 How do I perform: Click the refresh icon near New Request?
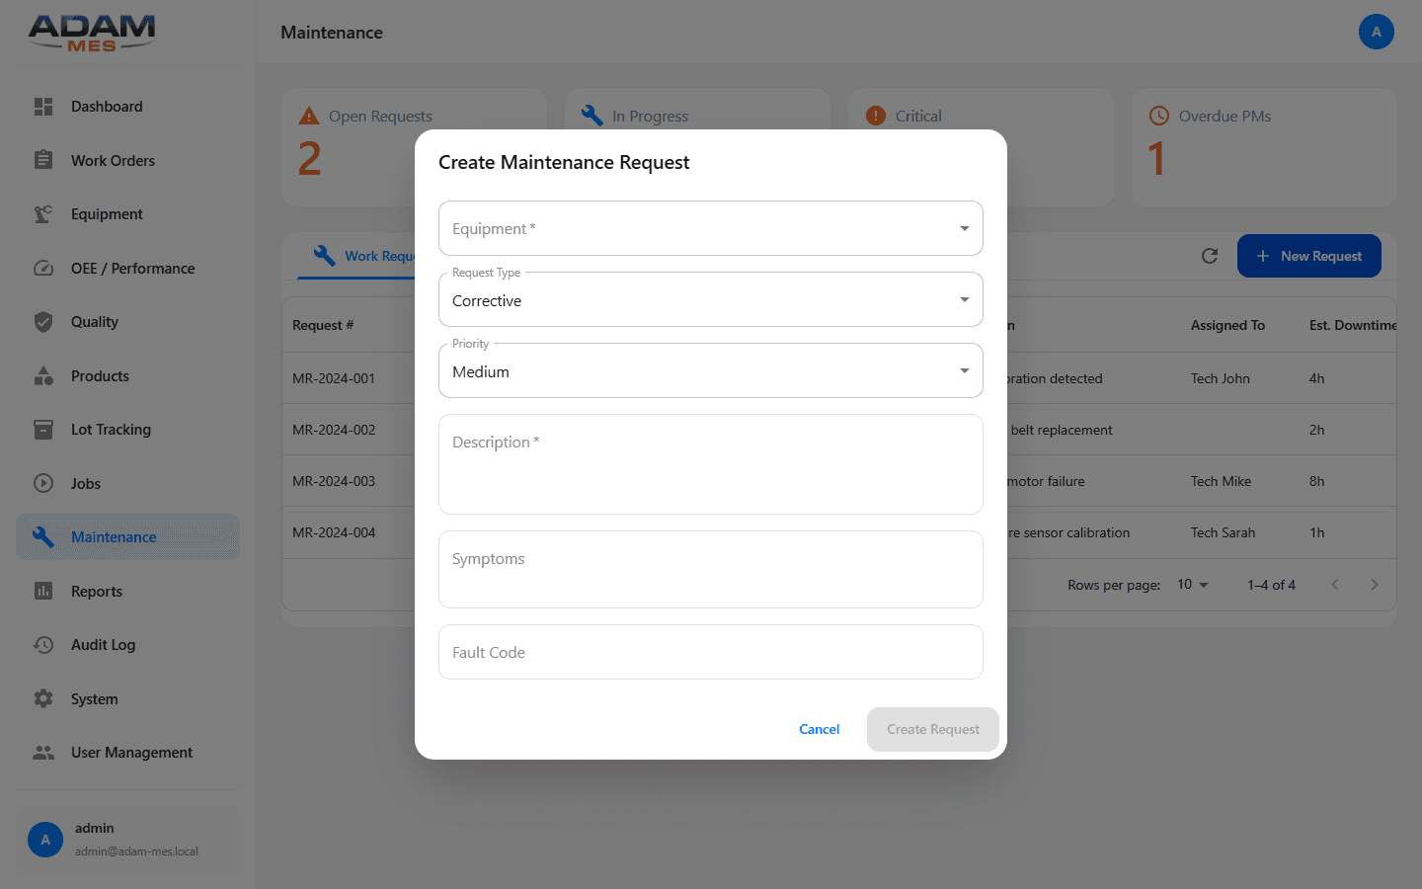pos(1210,255)
